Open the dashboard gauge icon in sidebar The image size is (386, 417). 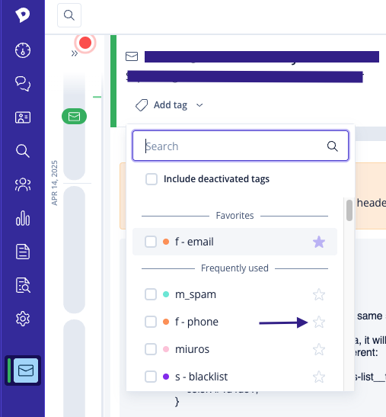point(23,50)
